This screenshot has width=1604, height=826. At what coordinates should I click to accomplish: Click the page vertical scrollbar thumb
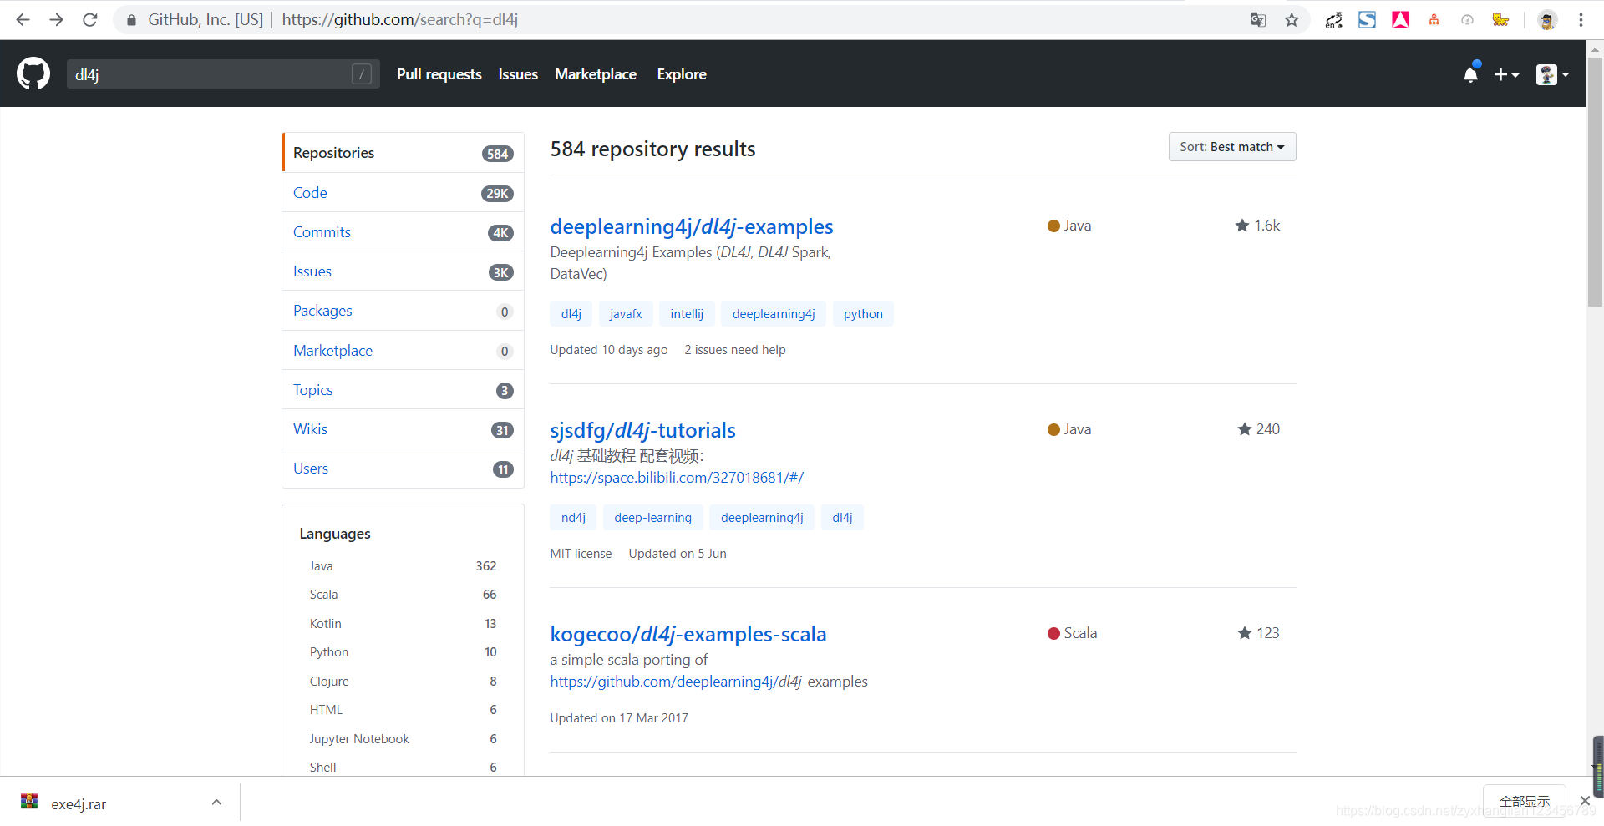click(1595, 182)
